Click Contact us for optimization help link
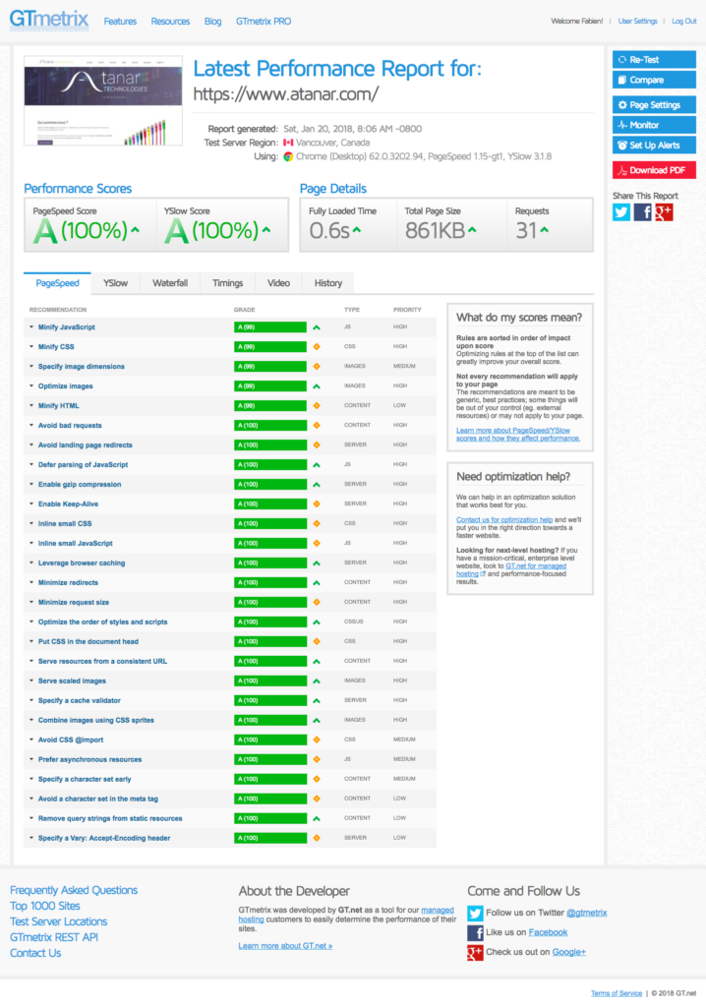 (x=504, y=519)
